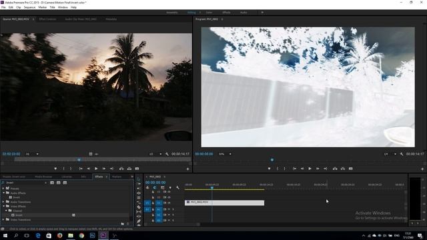This screenshot has height=240, width=427.
Task: Toggle V2 track output eye
Action: point(169,197)
